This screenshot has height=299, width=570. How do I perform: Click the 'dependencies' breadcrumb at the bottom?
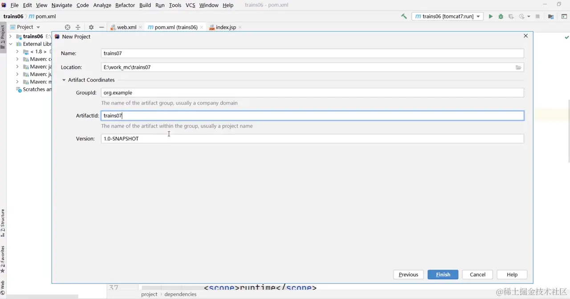coord(180,294)
